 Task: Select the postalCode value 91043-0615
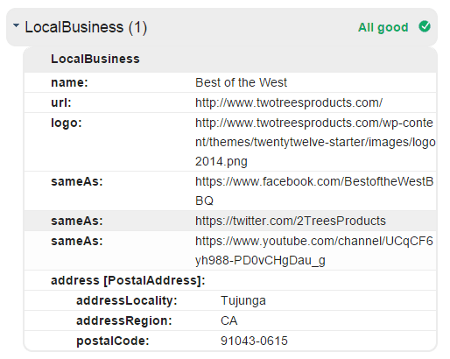254,341
